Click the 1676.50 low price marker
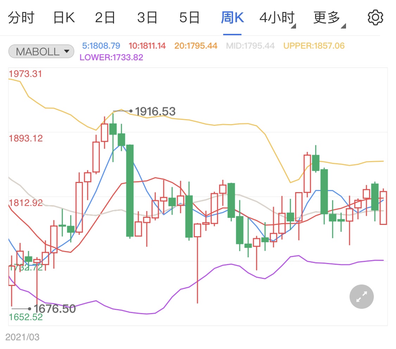Screen dimensions: 396x349 55,309
